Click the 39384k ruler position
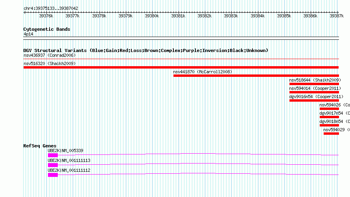The image size is (350, 197). 258,16
